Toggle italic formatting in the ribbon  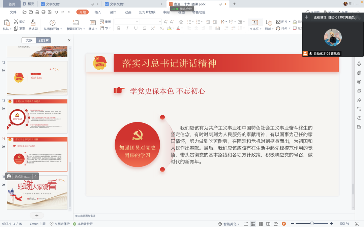126,29
